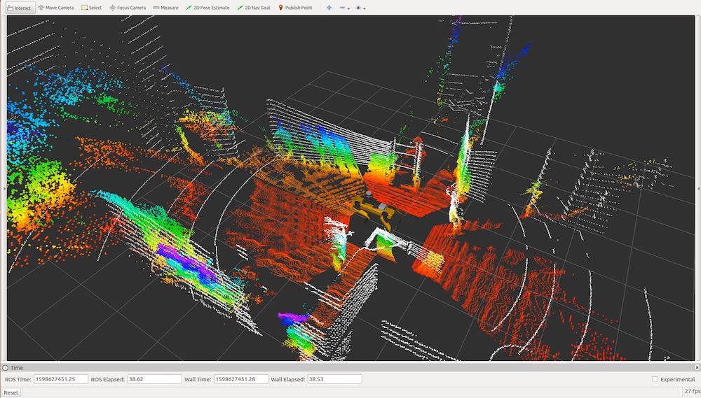Select the Interact tool

19,8
